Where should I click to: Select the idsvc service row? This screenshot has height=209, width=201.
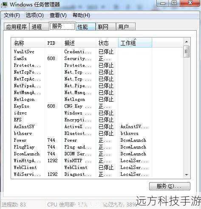coord(97,113)
